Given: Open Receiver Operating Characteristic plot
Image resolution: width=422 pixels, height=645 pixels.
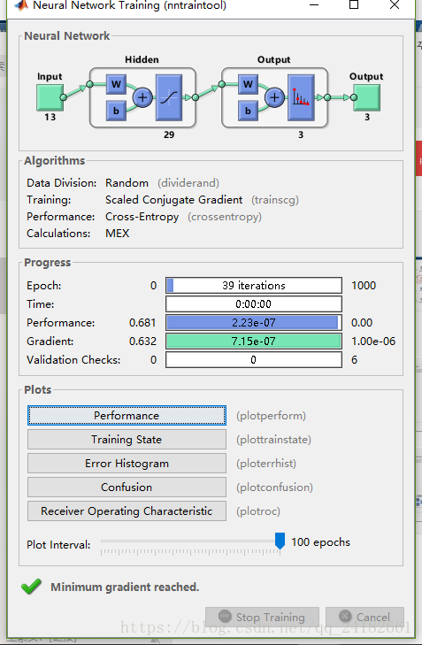Looking at the screenshot, I should coord(127,511).
